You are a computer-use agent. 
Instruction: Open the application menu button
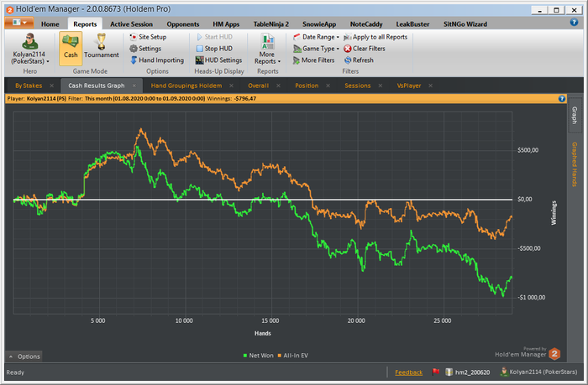tap(19, 23)
